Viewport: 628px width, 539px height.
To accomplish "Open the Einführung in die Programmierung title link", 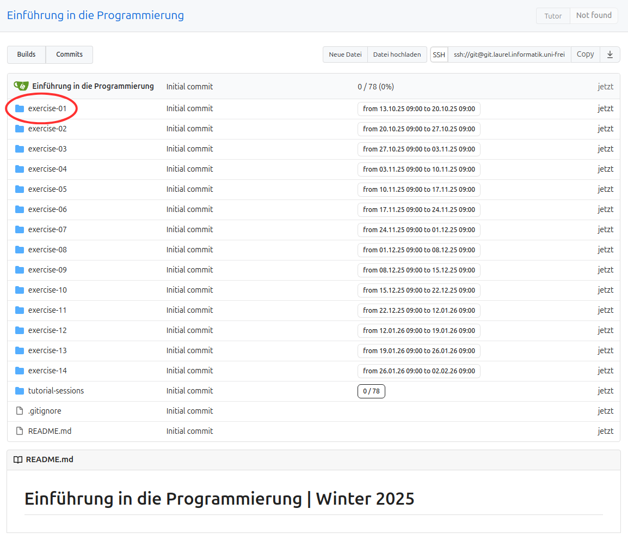I will [x=95, y=15].
